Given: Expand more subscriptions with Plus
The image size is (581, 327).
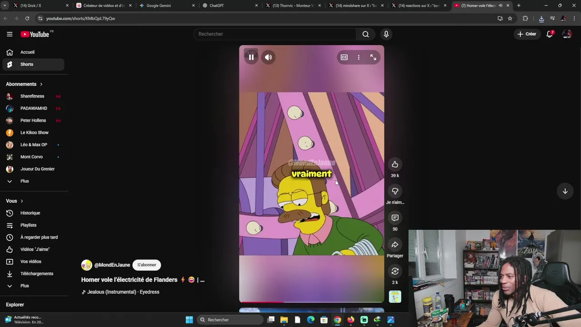Looking at the screenshot, I should [x=33, y=181].
